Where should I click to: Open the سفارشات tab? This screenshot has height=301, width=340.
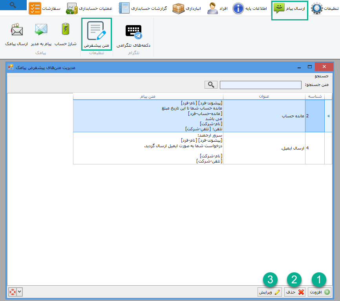coord(44,9)
